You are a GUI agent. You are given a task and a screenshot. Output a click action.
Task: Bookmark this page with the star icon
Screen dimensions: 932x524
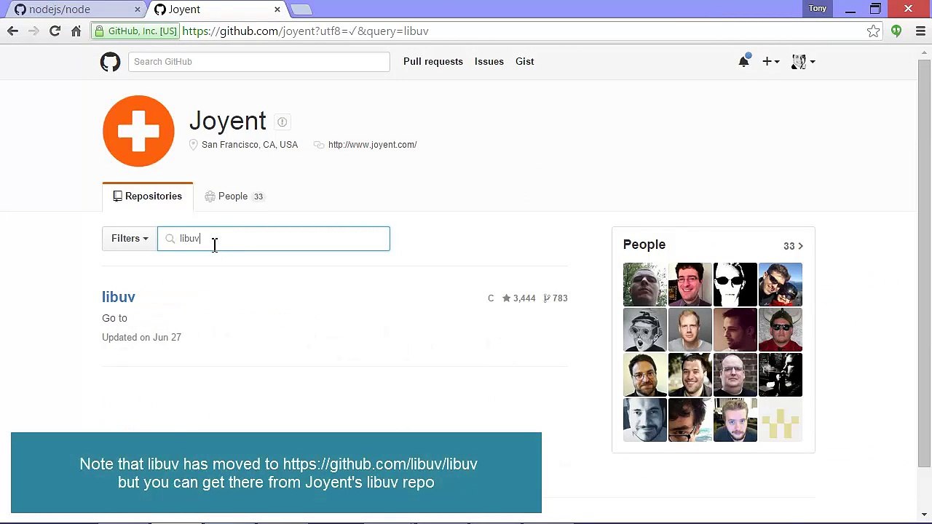(873, 31)
